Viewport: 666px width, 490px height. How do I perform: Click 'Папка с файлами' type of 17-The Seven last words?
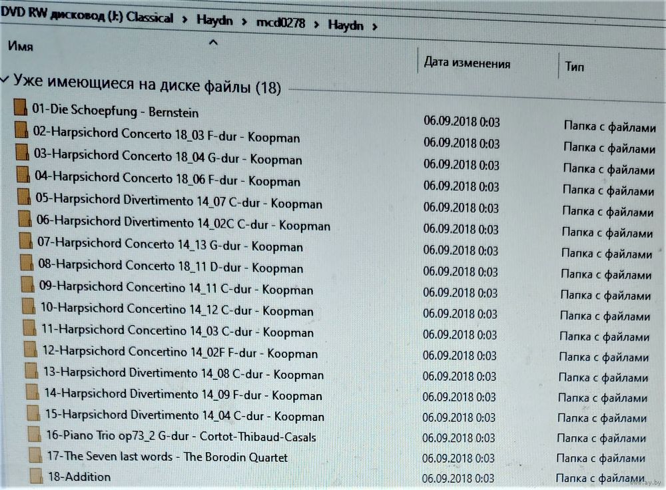[601, 458]
